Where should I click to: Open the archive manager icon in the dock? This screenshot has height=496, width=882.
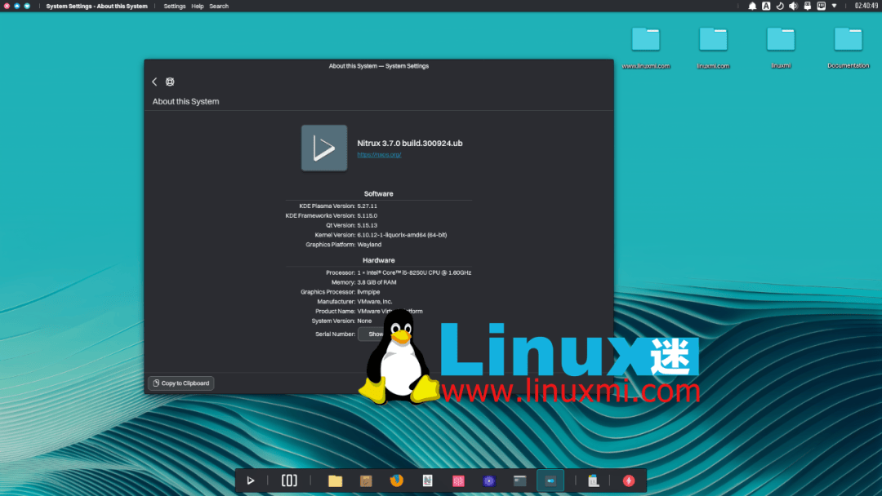[x=366, y=480]
